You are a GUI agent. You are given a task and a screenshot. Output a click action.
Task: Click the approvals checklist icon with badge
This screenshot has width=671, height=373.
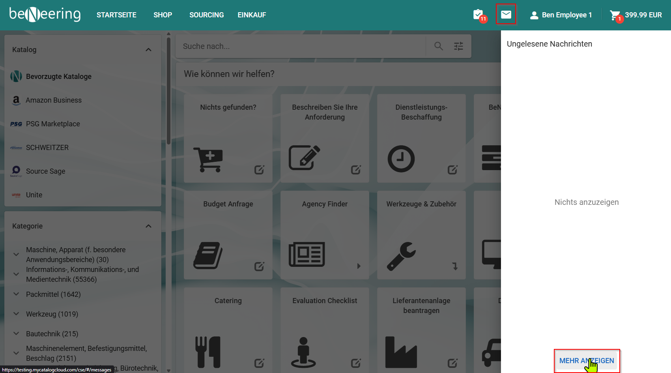click(478, 15)
